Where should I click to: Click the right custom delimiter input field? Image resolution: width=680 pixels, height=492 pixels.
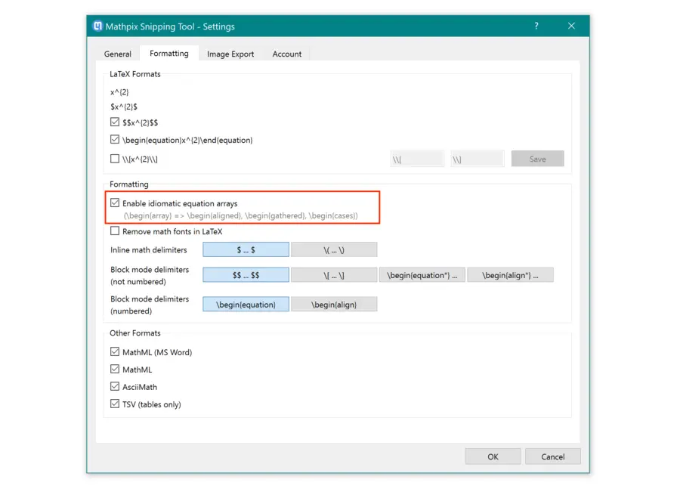pos(477,159)
